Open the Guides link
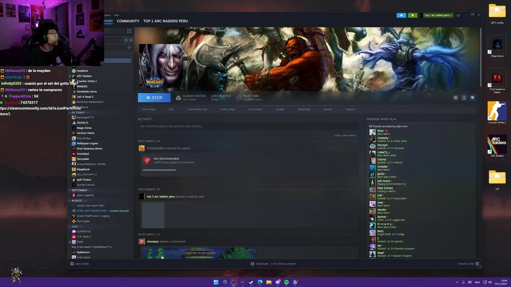Screen dimensions: 511x287 pos(280,109)
